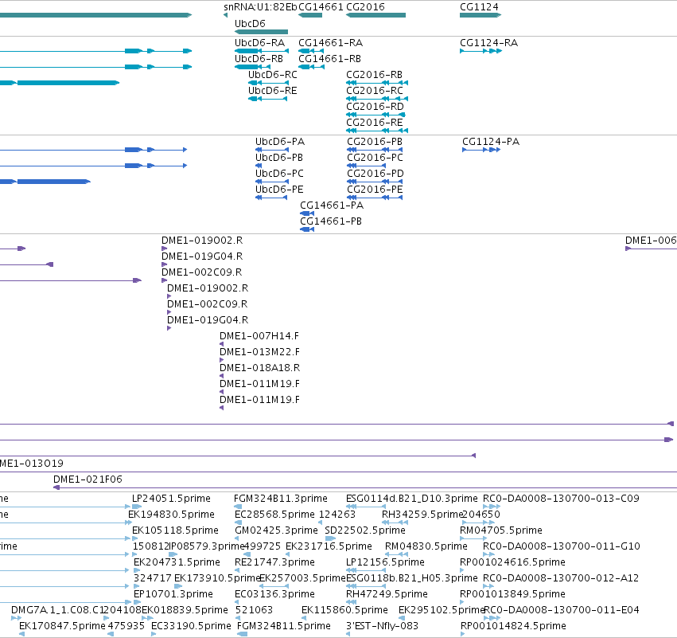Click the 475935 EST label
The image size is (677, 638).
[126, 626]
